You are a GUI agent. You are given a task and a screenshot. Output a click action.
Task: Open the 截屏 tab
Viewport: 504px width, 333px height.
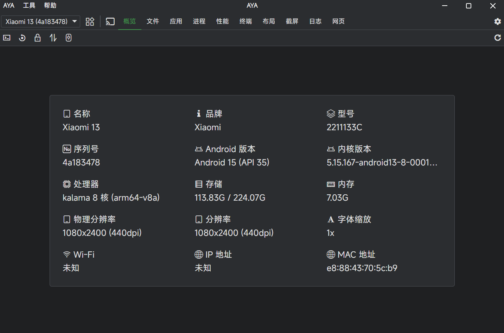(292, 21)
